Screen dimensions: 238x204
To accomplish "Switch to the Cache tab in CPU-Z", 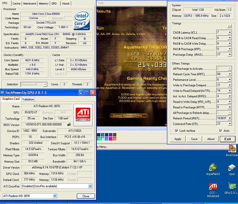I will tap(16, 4).
